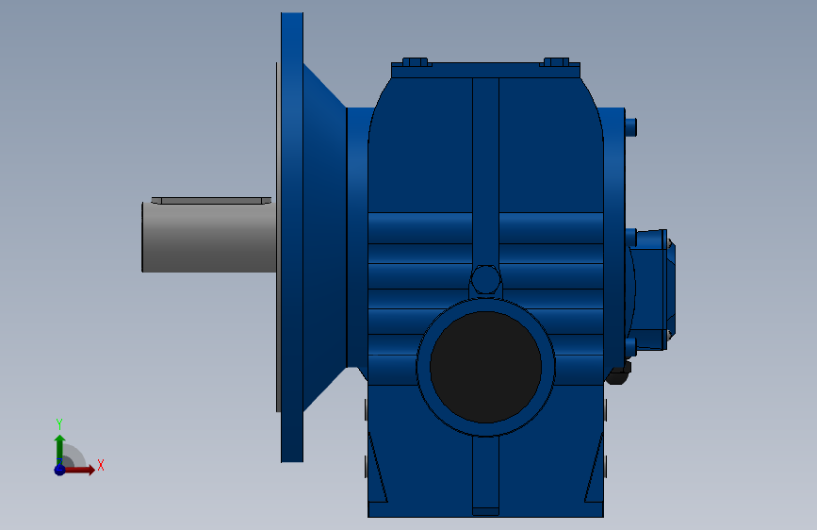
Task: Select the right bolt head on the top cover
Action: [557, 62]
